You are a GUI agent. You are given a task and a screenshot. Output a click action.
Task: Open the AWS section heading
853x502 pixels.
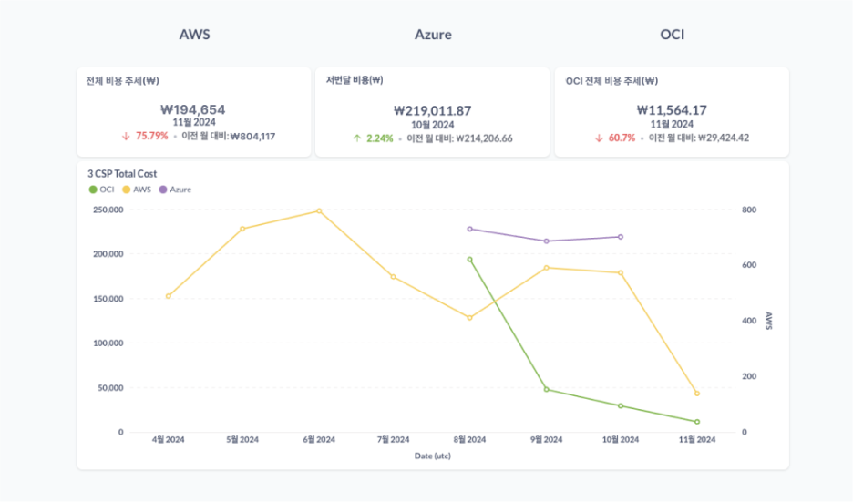pyautogui.click(x=195, y=35)
